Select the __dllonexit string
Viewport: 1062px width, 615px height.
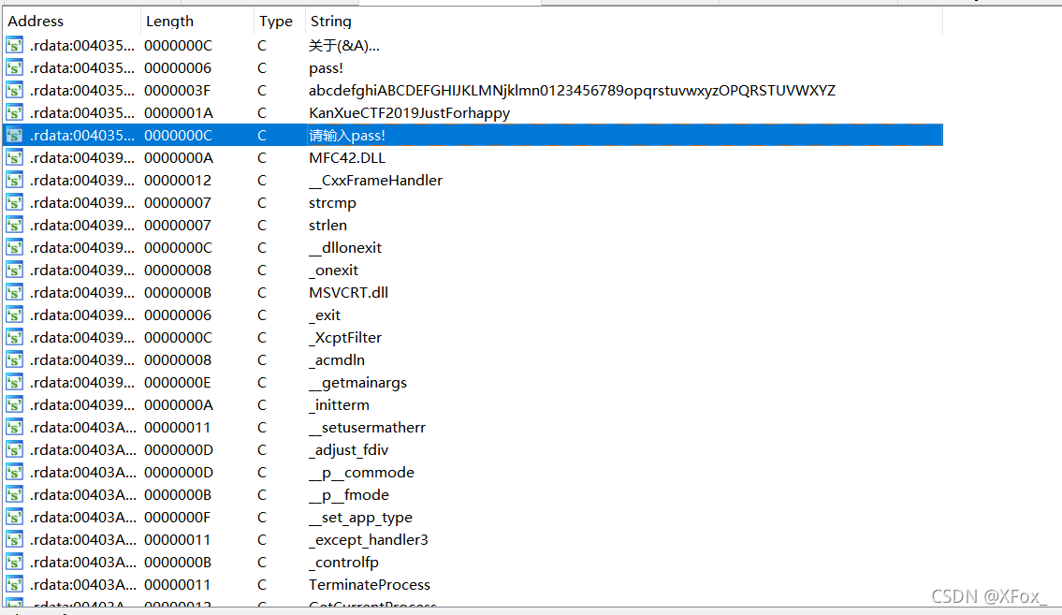(x=344, y=247)
